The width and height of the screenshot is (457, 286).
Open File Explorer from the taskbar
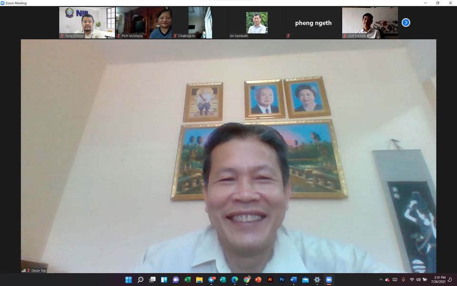[x=199, y=280]
